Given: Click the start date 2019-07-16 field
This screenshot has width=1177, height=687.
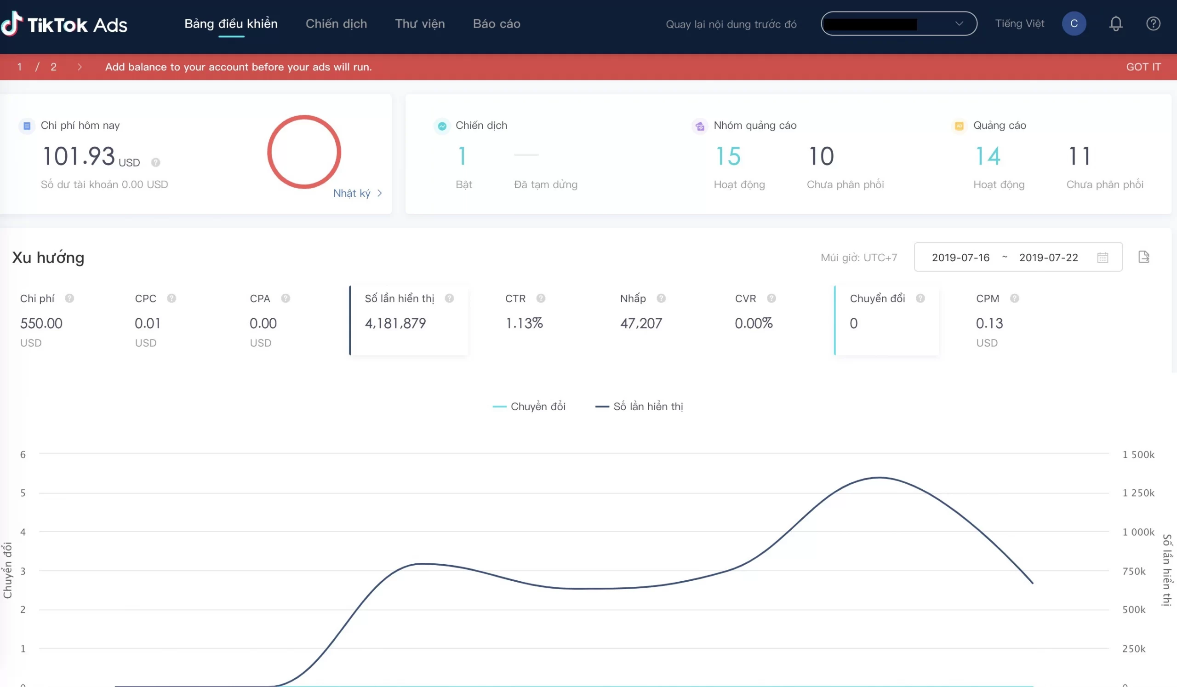Looking at the screenshot, I should coord(960,258).
